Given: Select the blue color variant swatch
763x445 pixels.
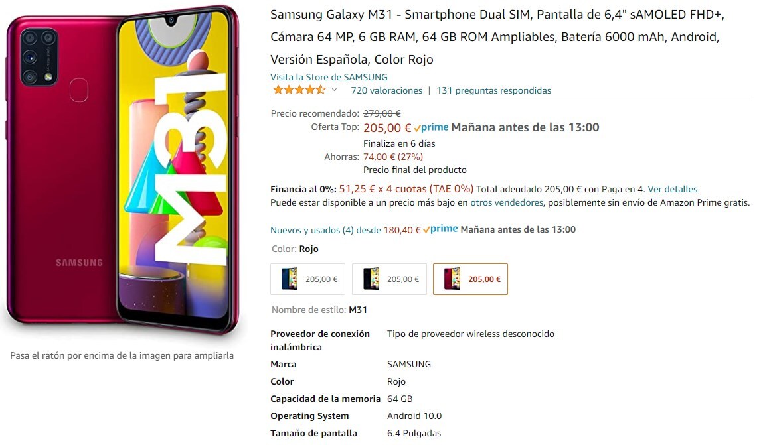Looking at the screenshot, I should pyautogui.click(x=307, y=279).
